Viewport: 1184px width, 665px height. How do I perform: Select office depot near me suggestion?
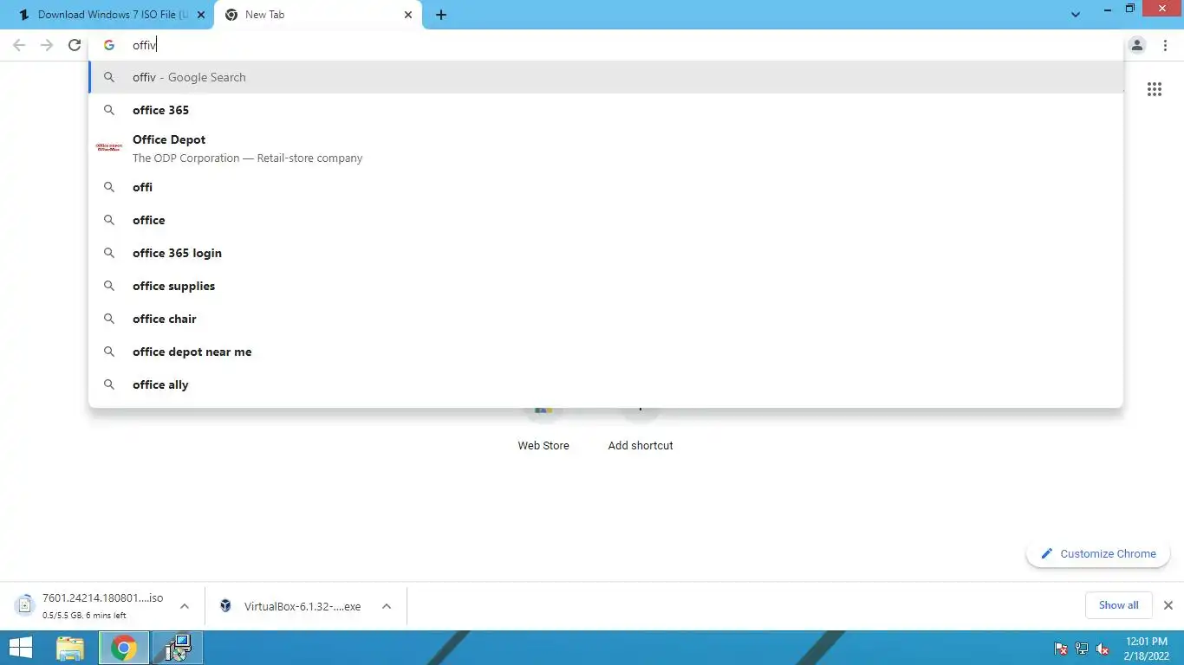606,352
